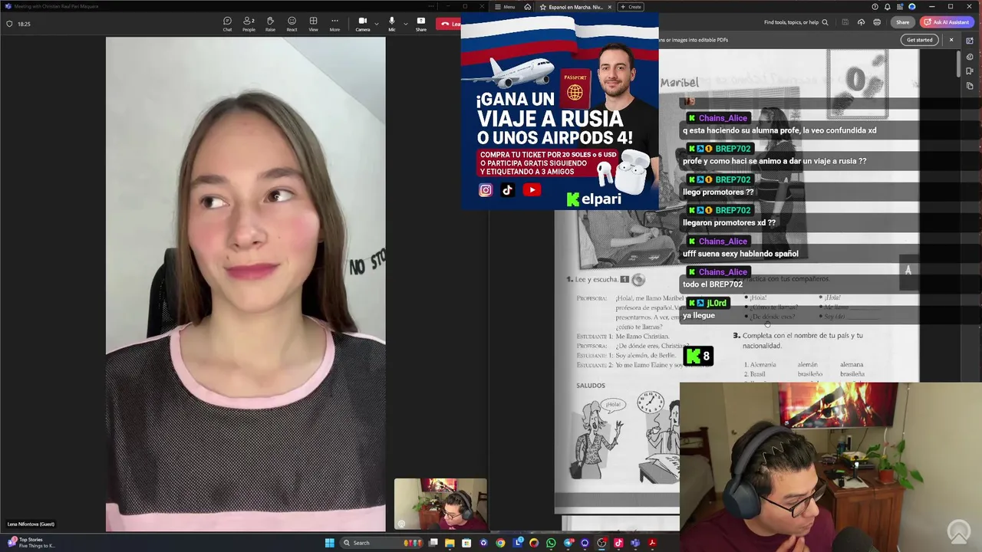The width and height of the screenshot is (982, 552).
Task: Click the red Leave call button
Action: [x=449, y=24]
